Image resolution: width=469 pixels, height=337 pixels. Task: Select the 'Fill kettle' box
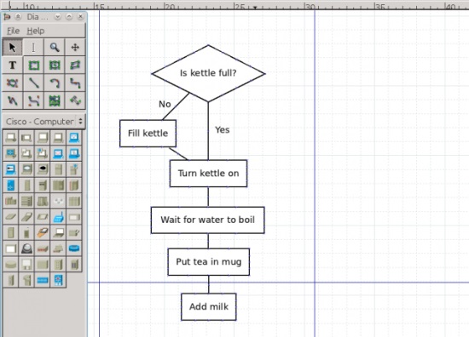coord(148,134)
